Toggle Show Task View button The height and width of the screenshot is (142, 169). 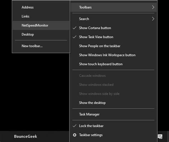click(113, 37)
